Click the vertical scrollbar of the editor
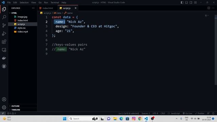The image size is (217, 122). tap(216, 50)
